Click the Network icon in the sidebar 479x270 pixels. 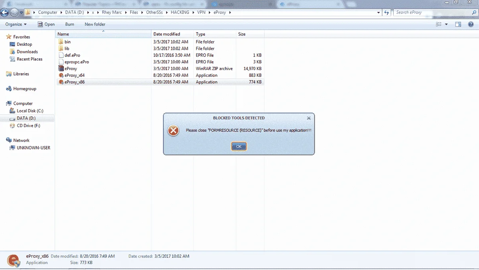[9, 140]
